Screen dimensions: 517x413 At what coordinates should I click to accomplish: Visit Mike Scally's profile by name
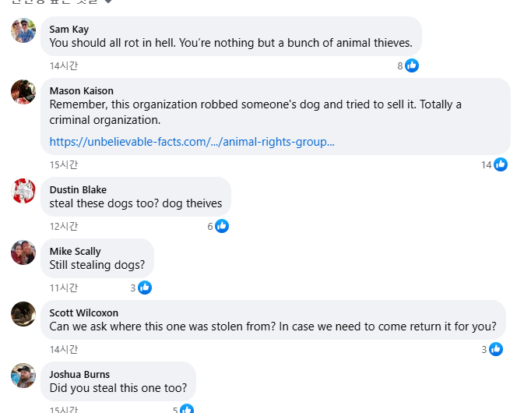click(x=75, y=252)
